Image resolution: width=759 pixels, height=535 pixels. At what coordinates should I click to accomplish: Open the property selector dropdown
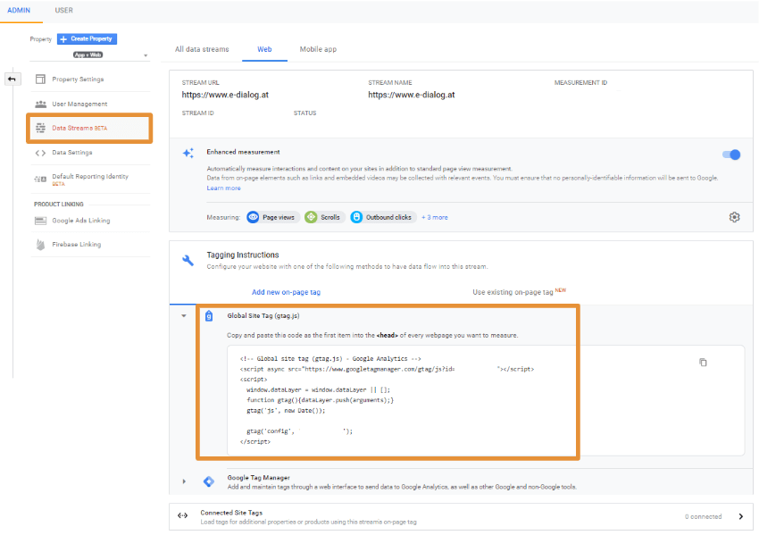point(146,55)
